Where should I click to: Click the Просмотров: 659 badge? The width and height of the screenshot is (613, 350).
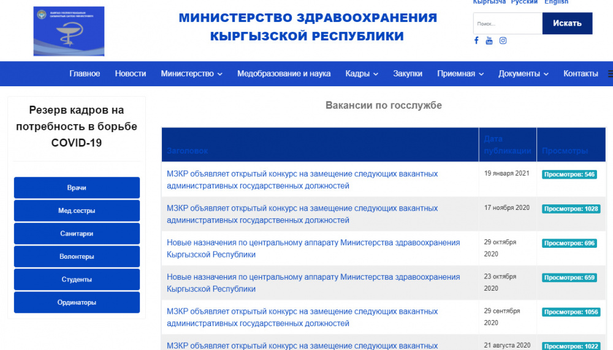[569, 277]
